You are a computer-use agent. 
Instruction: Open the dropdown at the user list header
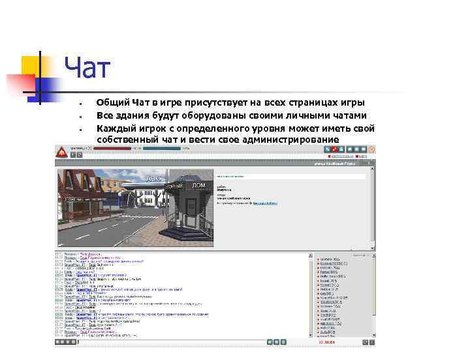point(361,256)
